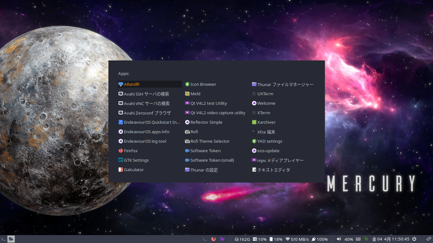
Task: Open GTK Settings
Action: point(136,160)
